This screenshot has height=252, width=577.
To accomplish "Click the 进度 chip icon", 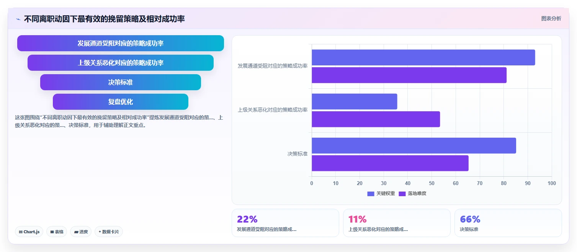I will pos(76,232).
